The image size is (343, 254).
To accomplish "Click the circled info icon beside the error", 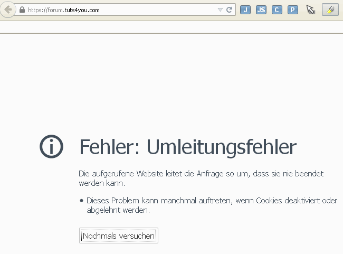I will click(x=51, y=146).
